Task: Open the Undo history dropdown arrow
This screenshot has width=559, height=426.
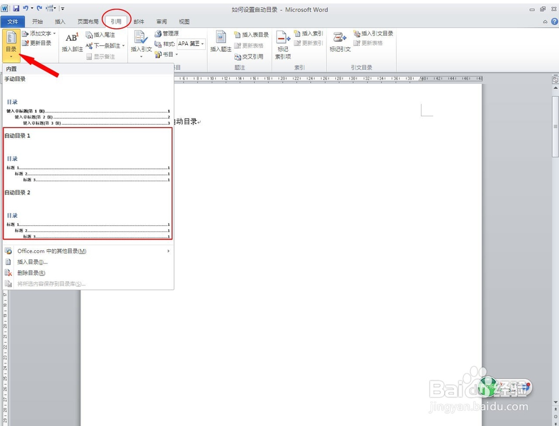Action: click(32, 8)
